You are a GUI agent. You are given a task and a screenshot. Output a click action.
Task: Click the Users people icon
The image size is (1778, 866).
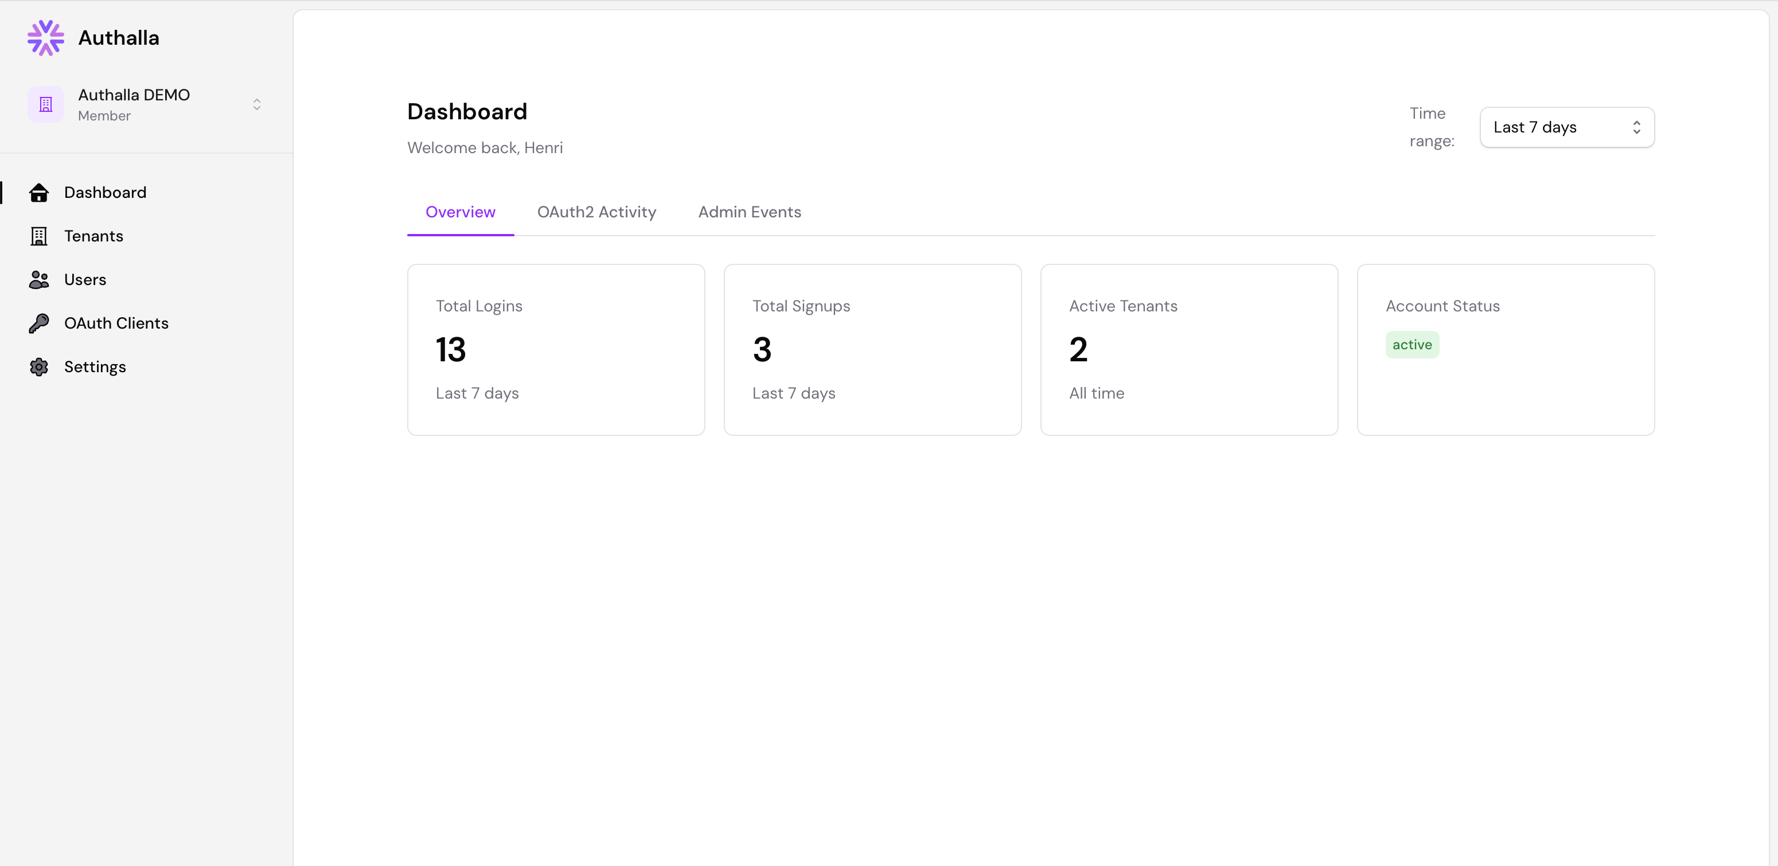[38, 279]
